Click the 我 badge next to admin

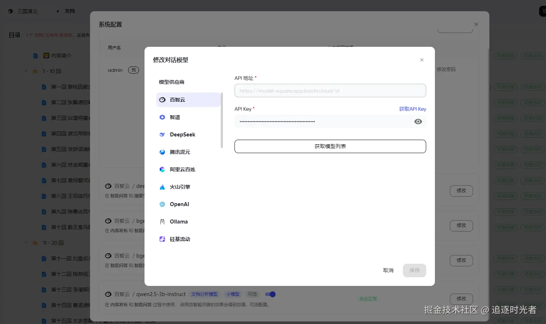click(x=134, y=70)
